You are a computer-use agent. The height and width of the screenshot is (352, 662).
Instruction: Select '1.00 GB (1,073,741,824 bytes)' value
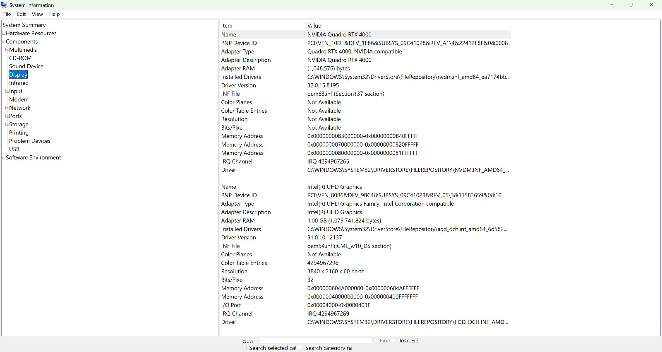click(x=344, y=221)
